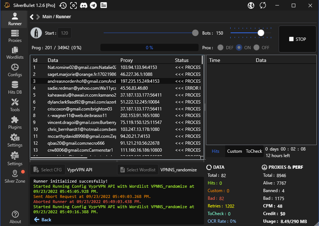Click the history clock icon in title bar
The height and width of the screenshot is (226, 319).
(x=63, y=5)
